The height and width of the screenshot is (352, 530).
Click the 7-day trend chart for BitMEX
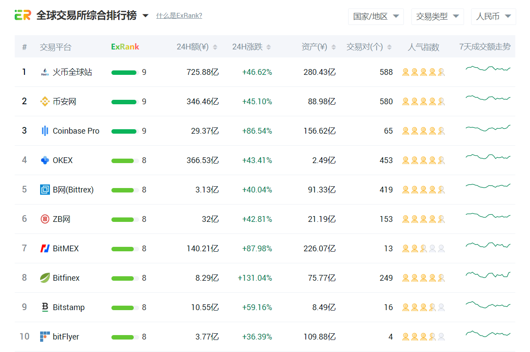[x=488, y=245]
